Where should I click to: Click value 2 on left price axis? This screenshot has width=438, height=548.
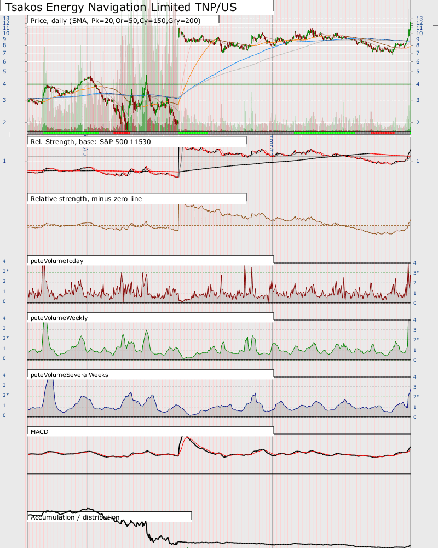4,123
